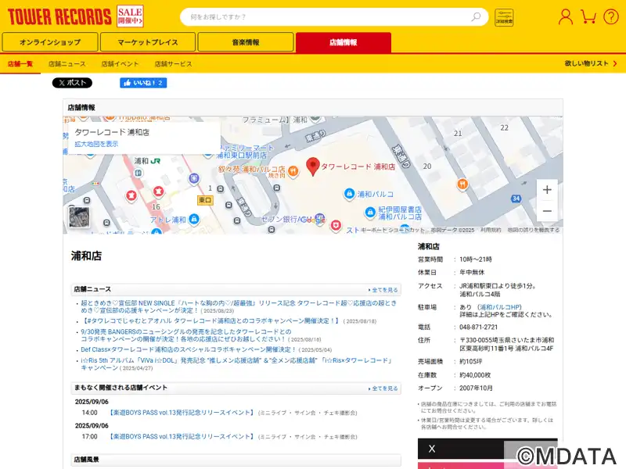
Task: Zoom in on the map
Action: [x=547, y=190]
